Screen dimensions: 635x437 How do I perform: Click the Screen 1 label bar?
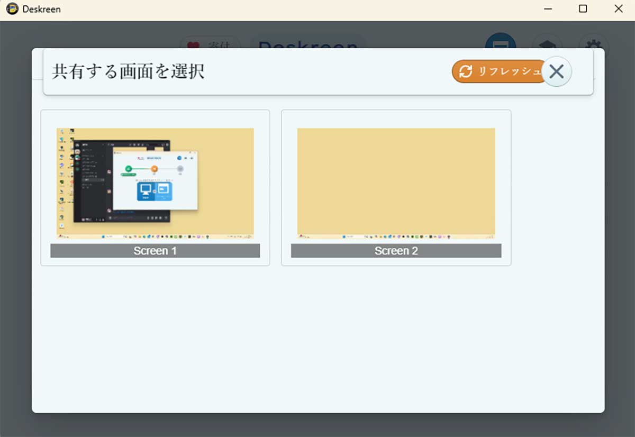(155, 251)
